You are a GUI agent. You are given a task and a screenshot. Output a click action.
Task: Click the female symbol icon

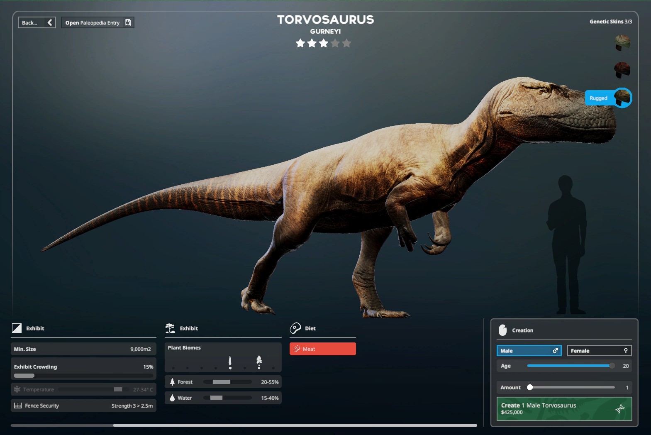(626, 351)
